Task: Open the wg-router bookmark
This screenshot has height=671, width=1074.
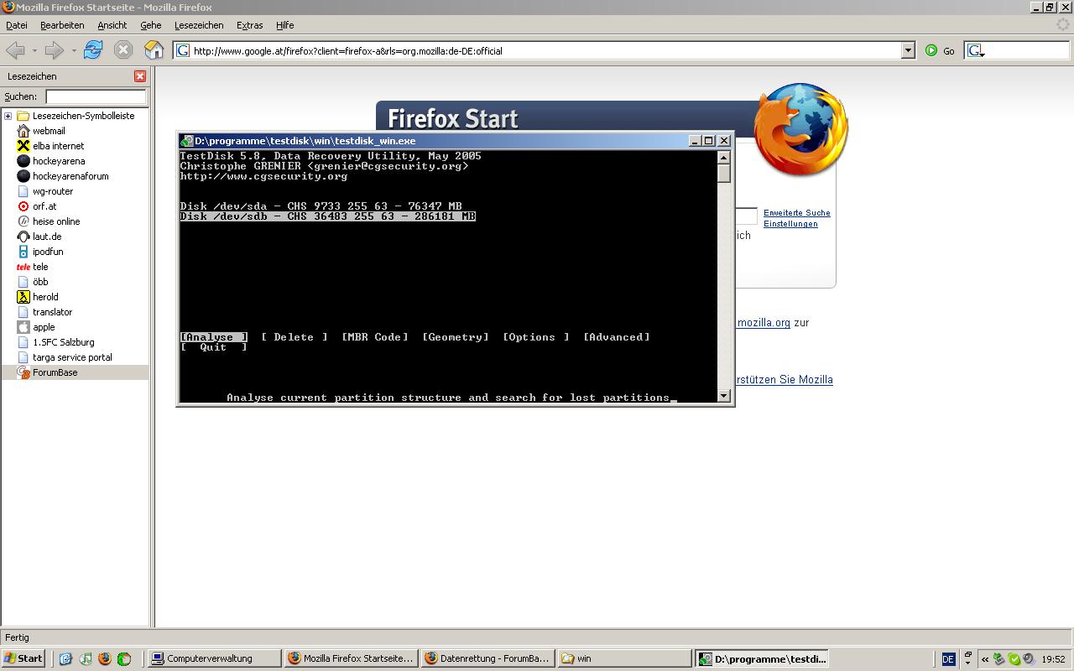Action: pos(53,191)
